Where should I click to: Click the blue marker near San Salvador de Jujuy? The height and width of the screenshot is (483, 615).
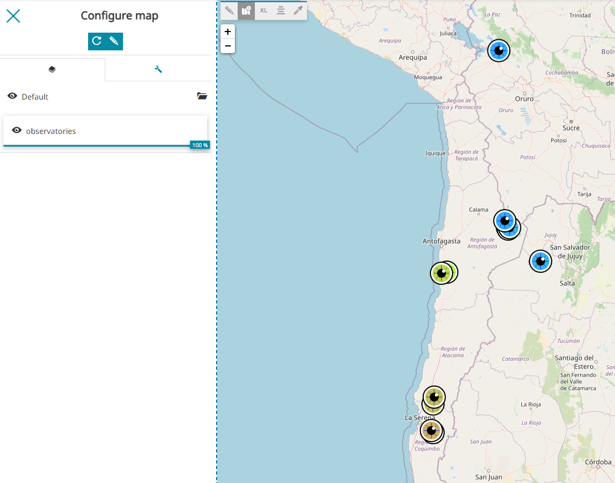click(540, 261)
